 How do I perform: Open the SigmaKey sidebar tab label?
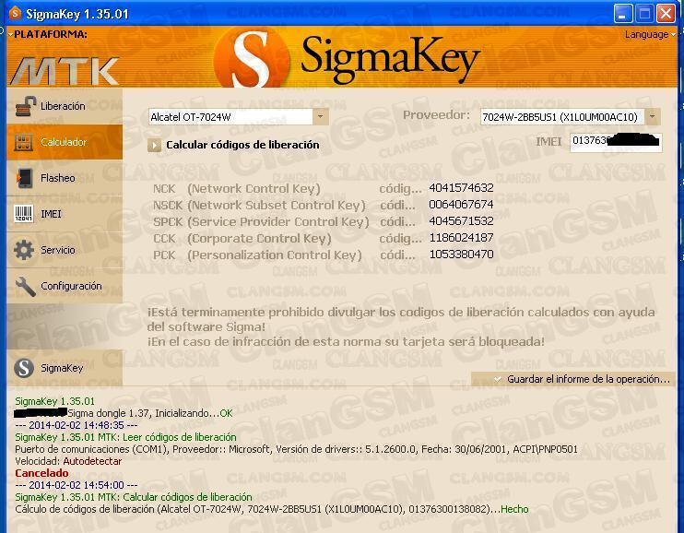click(62, 368)
